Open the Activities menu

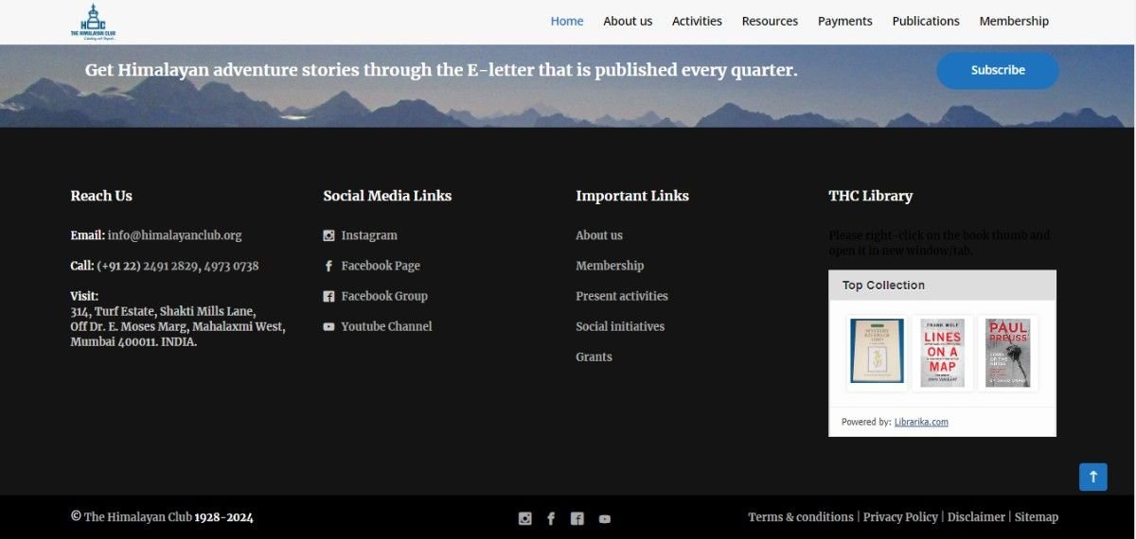tap(697, 21)
